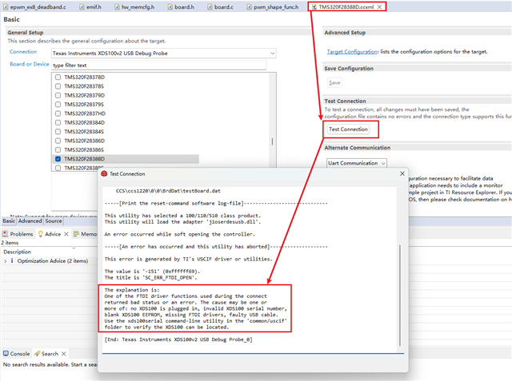Check the TMS320F28379D device checkbox
Image resolution: width=512 pixels, height=381 pixels.
58,96
